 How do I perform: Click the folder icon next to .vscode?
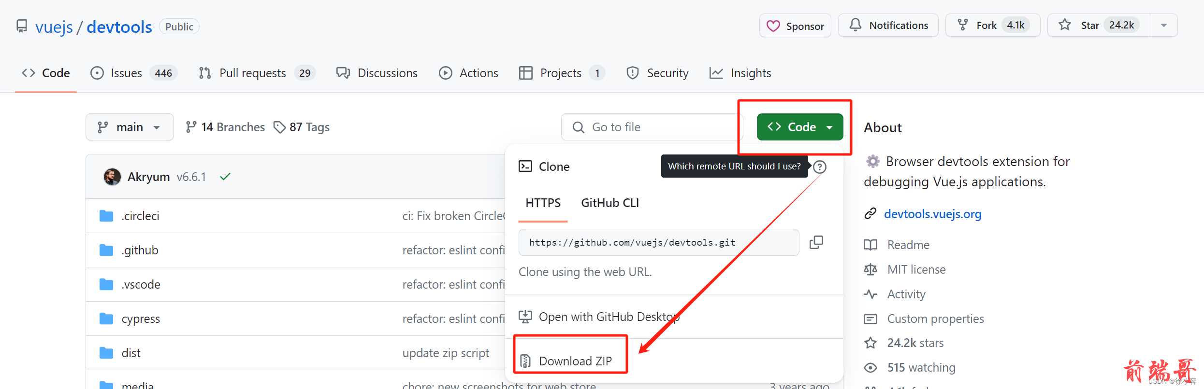coord(106,284)
